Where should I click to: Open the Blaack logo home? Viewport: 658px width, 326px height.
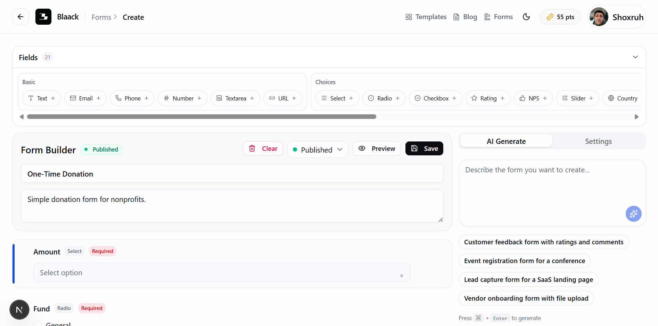(43, 17)
